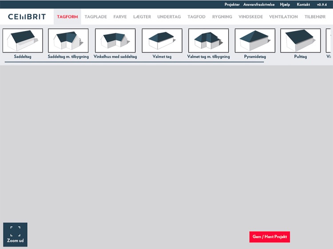Click the Saddeltag label text
Viewport: 333px width, 249px height.
(x=23, y=57)
